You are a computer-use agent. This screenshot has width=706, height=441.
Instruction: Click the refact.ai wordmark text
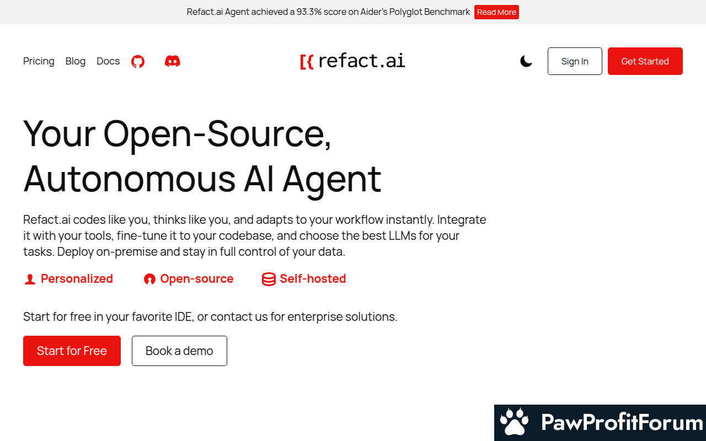coord(362,61)
